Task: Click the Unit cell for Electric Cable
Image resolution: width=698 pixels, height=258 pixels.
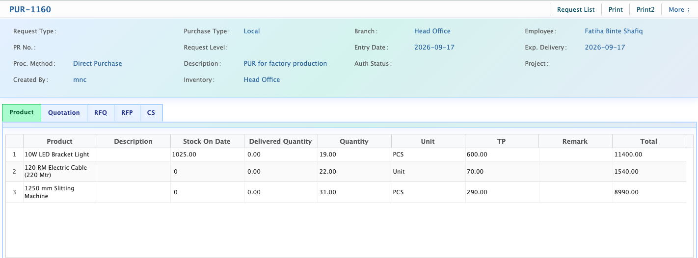Action: tap(428, 172)
